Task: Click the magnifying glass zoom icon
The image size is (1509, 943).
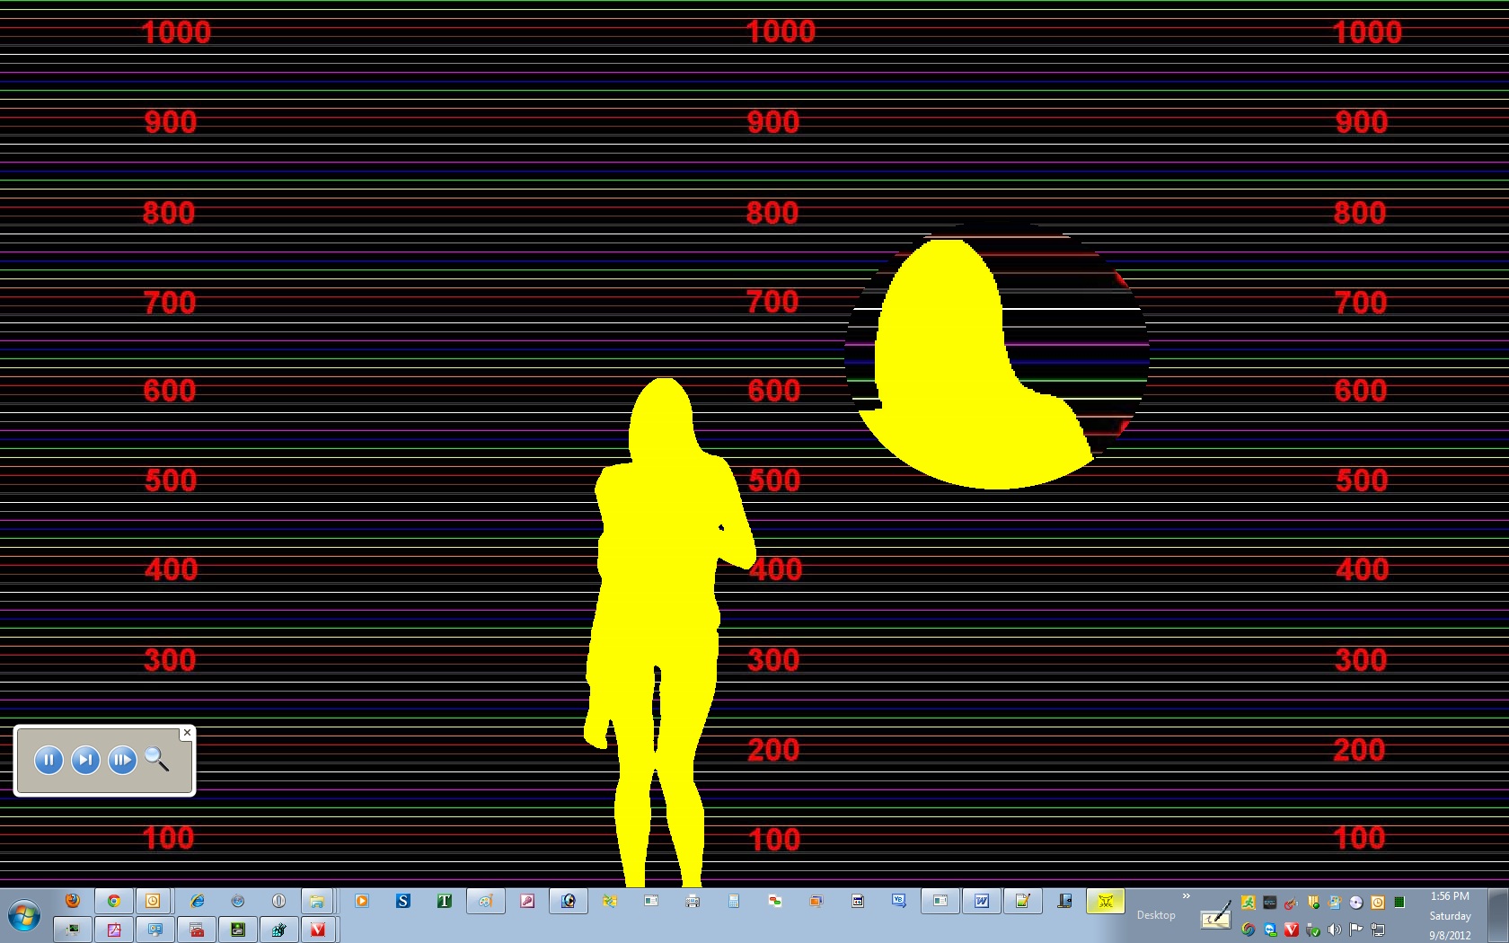Action: 157,760
